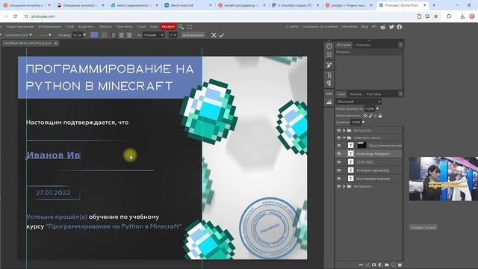The image size is (478, 269).
Task: Open the blue text color swatch
Action: (x=94, y=35)
